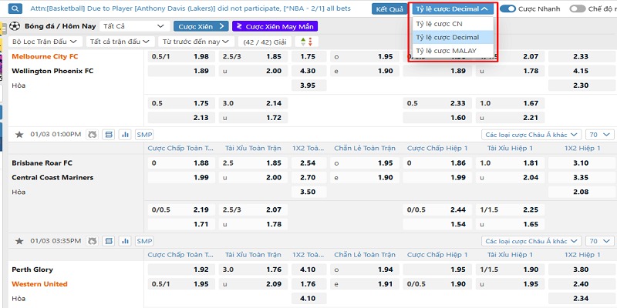This screenshot has width=617, height=308.
Task: Open the 70 dropdown for the 01:00PM match
Action: click(599, 135)
